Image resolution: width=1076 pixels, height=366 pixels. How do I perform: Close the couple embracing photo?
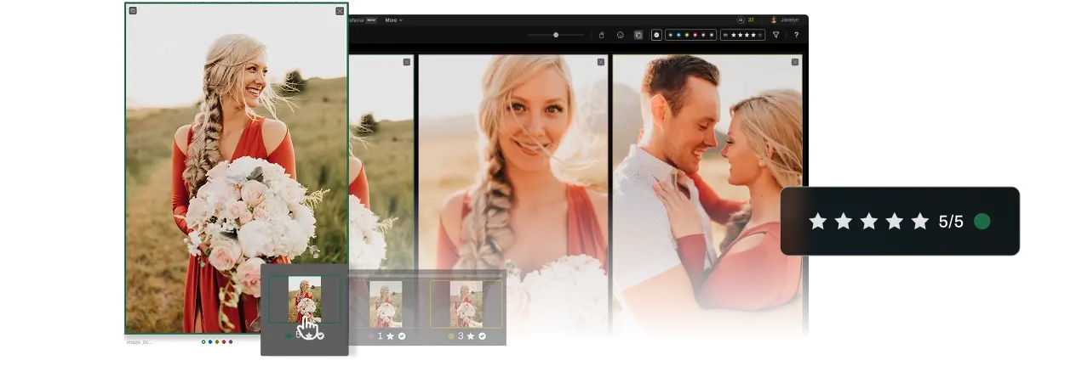pos(794,62)
